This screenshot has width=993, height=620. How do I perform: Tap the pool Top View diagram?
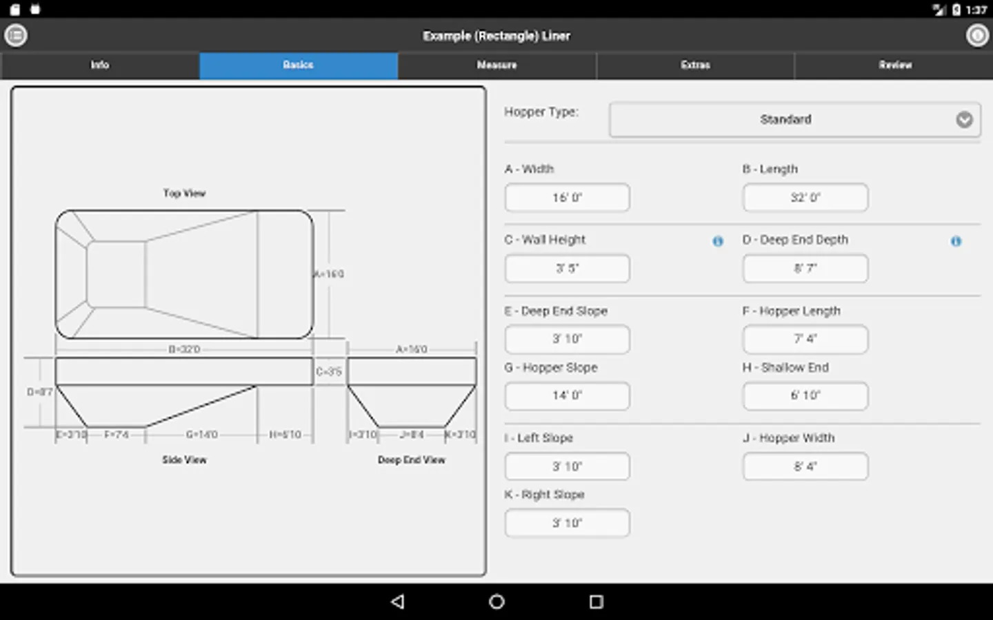coord(184,274)
